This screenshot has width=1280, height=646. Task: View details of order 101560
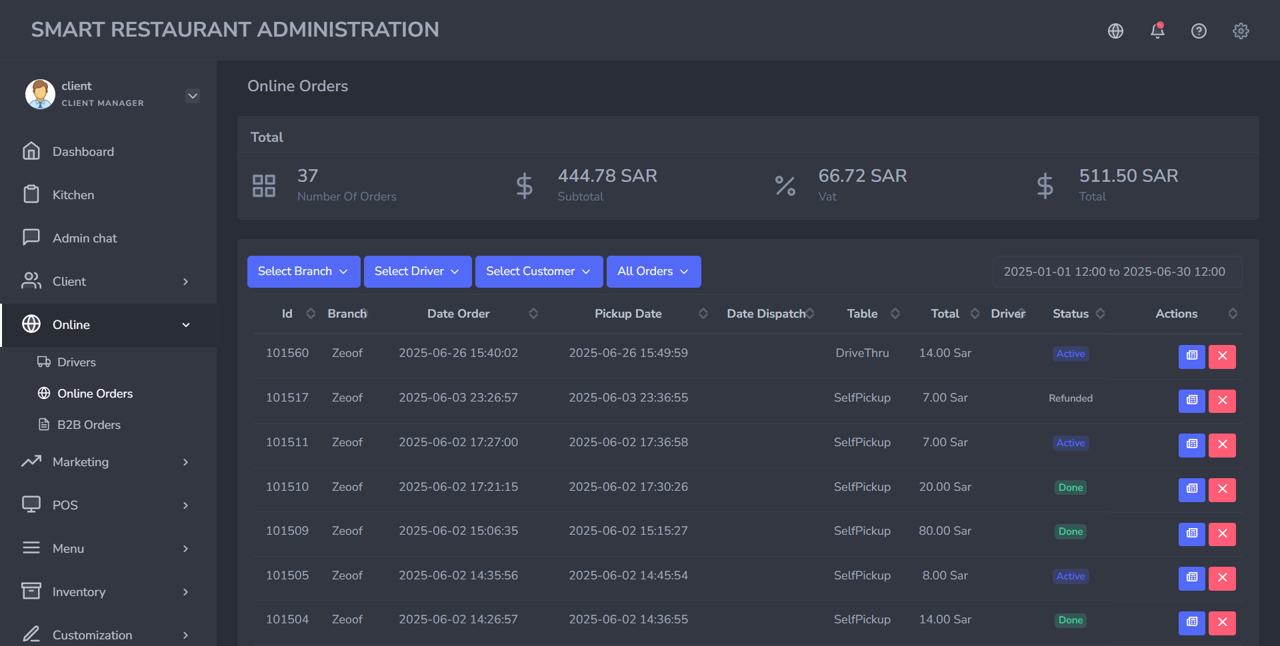1192,356
